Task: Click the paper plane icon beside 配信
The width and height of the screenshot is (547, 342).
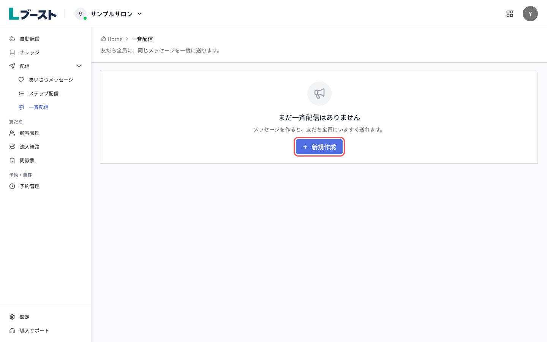Action: (x=12, y=66)
